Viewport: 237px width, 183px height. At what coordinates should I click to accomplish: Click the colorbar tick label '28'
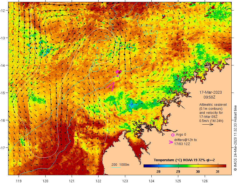pos(158,171)
